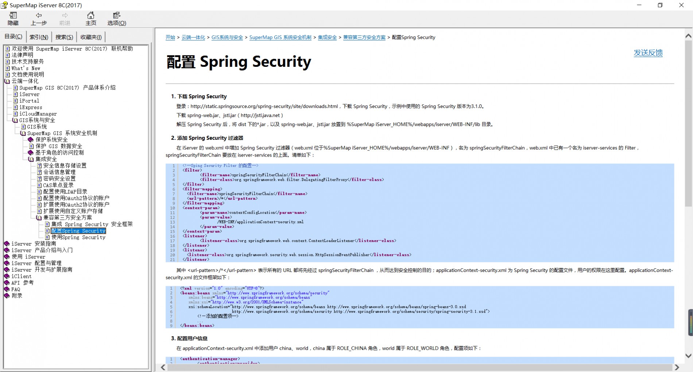Open the Home (主页) toolbar icon
Viewport: 693px width, 372px height.
[91, 19]
